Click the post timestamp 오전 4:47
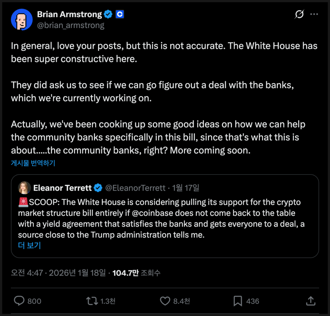Screen dimensions: 330x316 27,273
